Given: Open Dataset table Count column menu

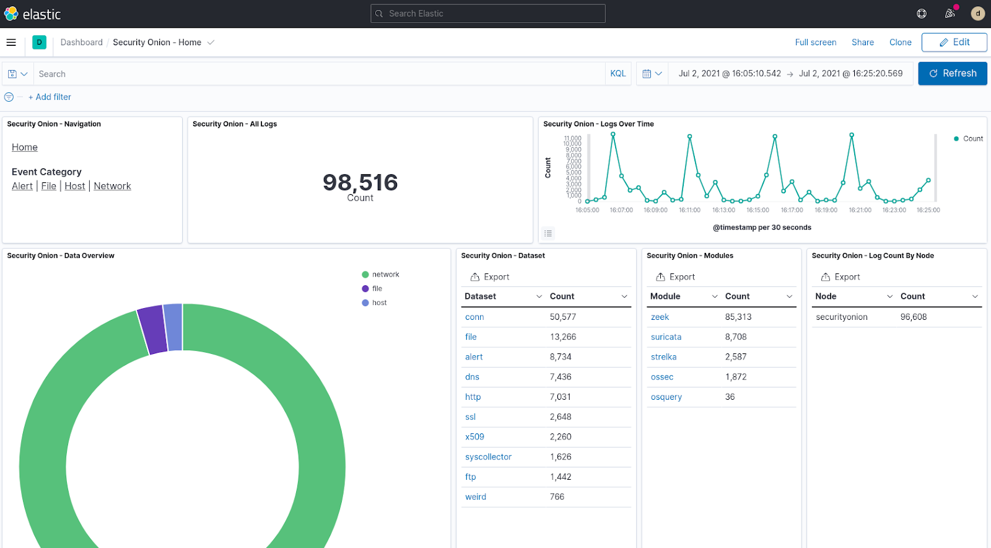Looking at the screenshot, I should pos(624,296).
